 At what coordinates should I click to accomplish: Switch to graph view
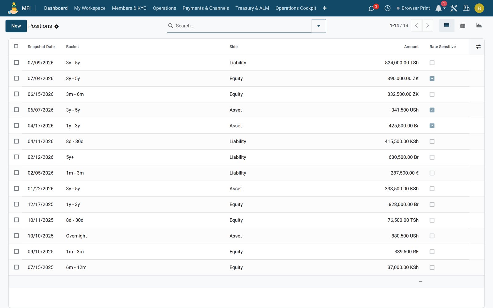(479, 26)
